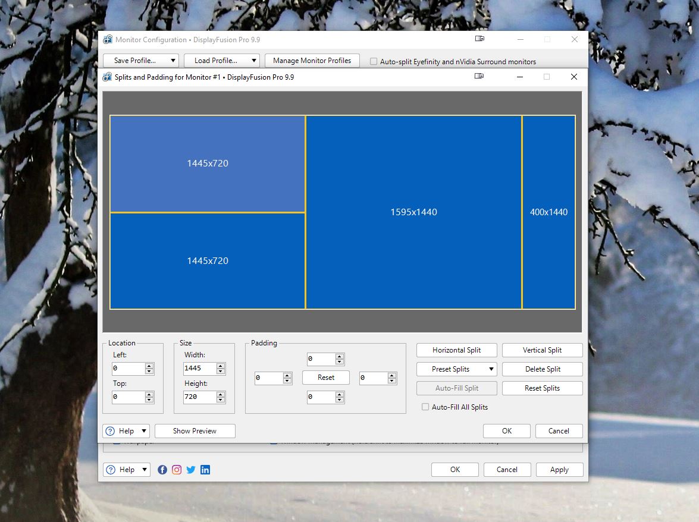This screenshot has height=522, width=699.
Task: Click the title-bar monitor icon in Monitor Configuration window
Action: click(479, 39)
